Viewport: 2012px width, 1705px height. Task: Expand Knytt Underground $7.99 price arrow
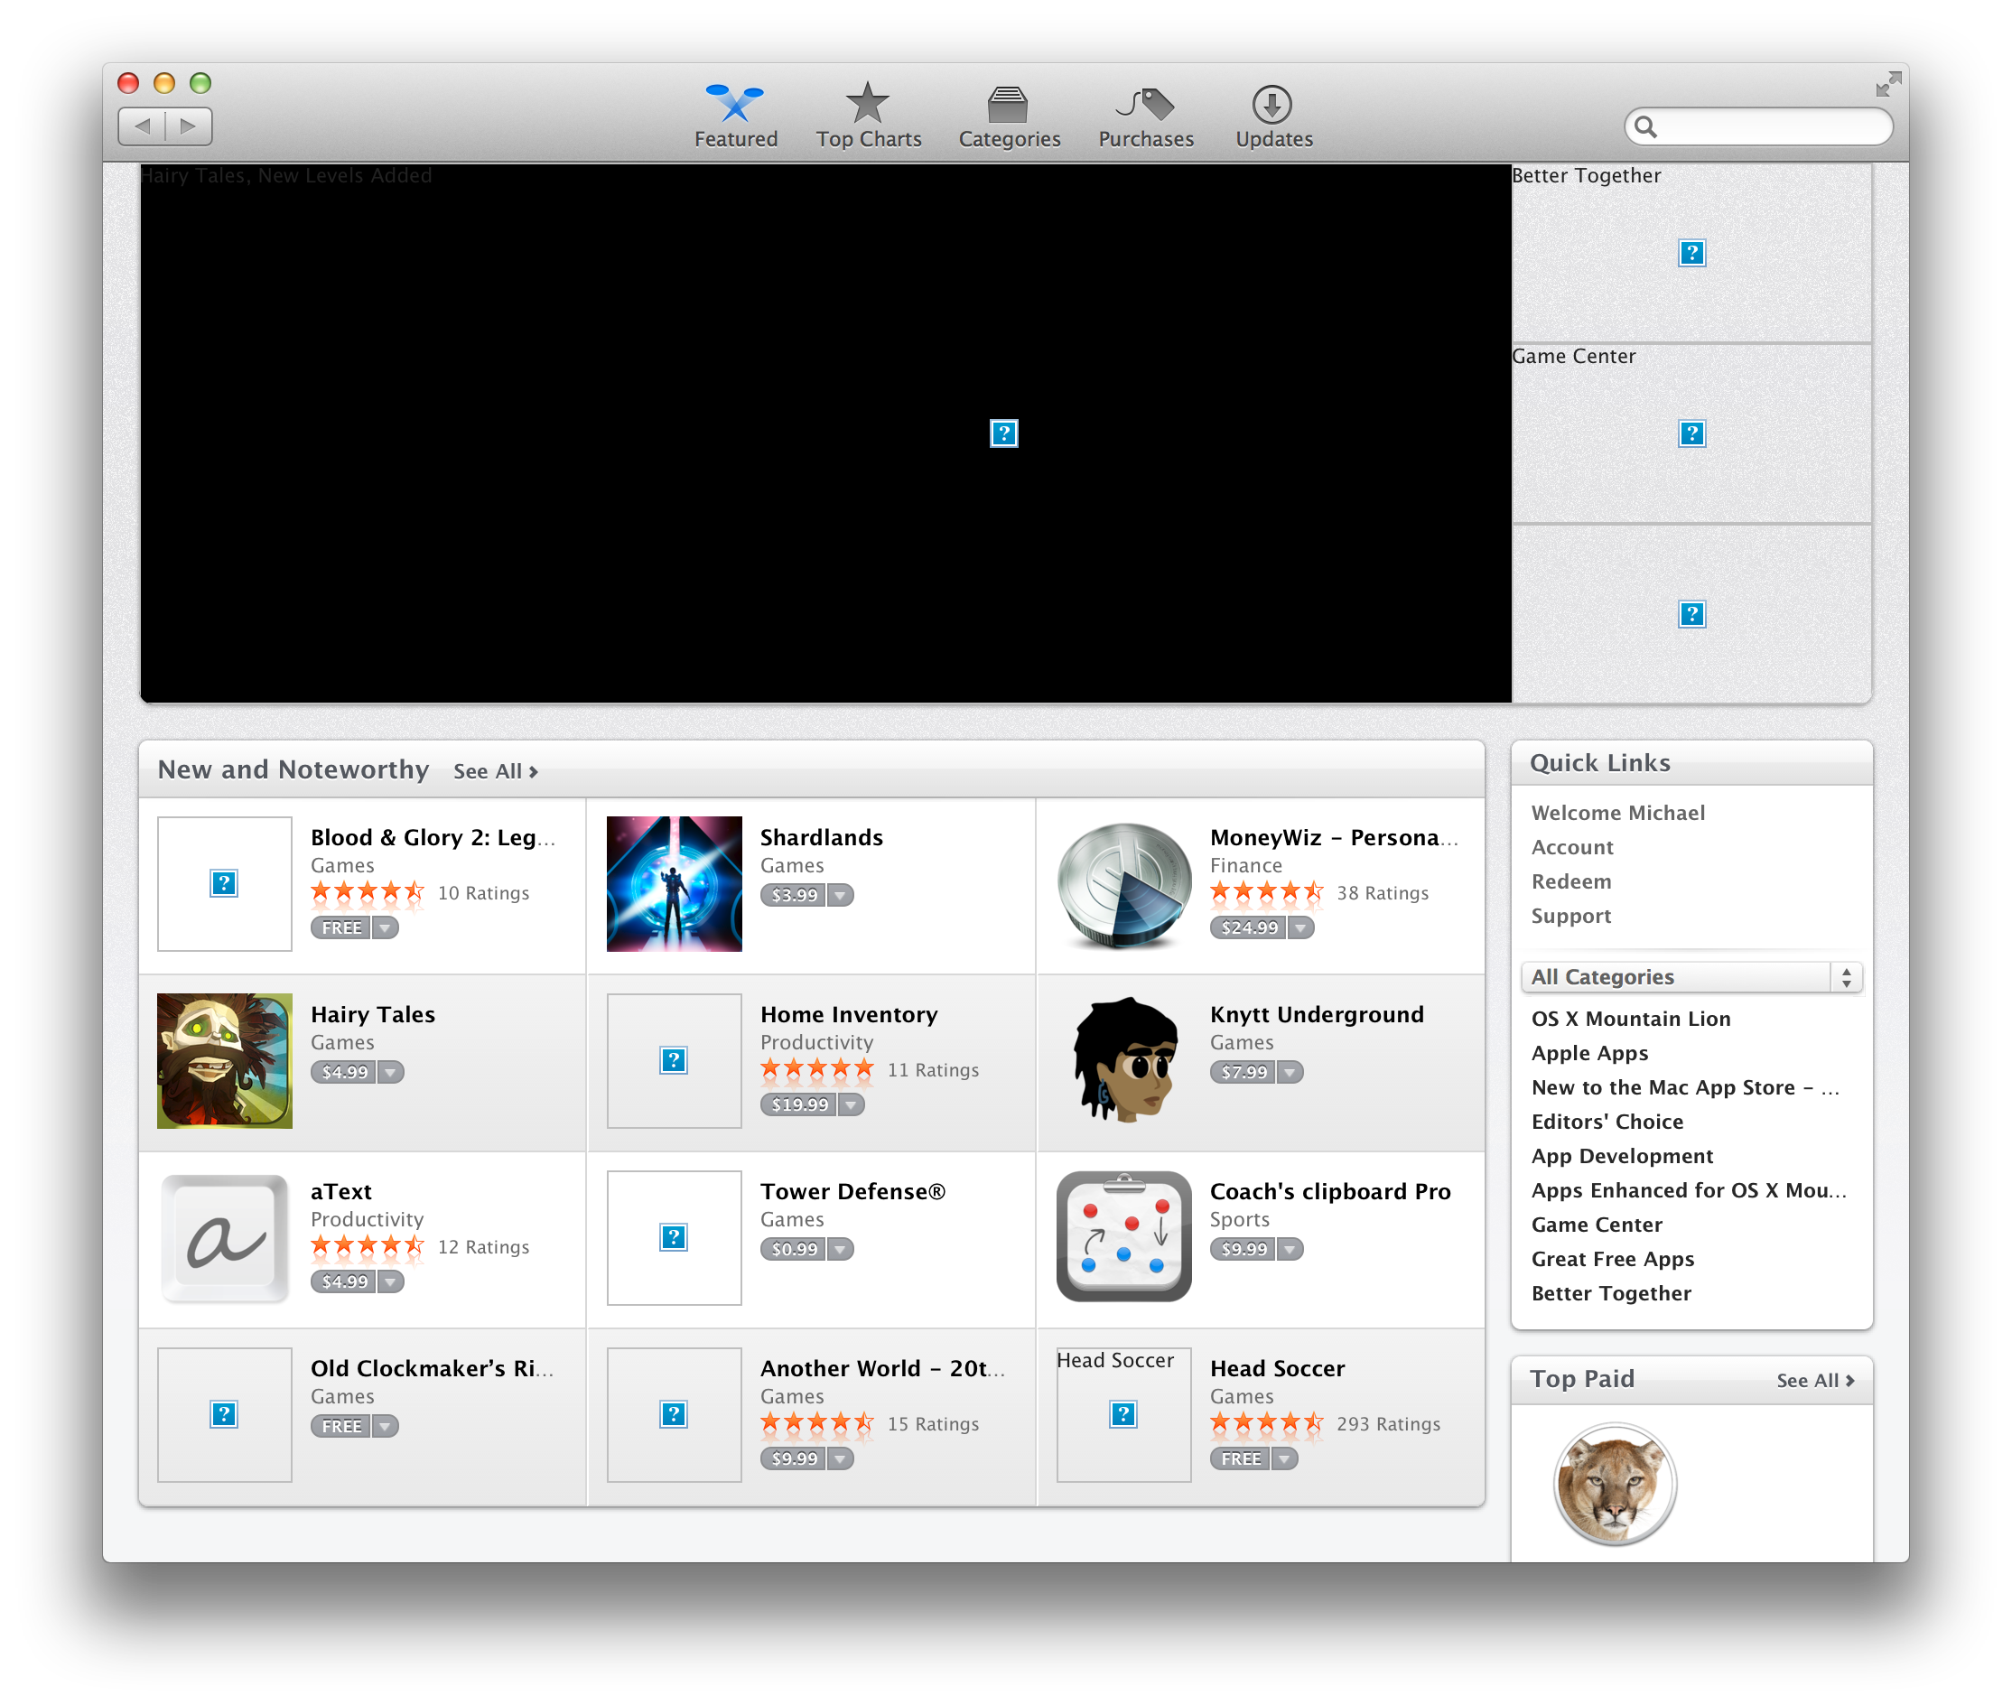[x=1290, y=1072]
